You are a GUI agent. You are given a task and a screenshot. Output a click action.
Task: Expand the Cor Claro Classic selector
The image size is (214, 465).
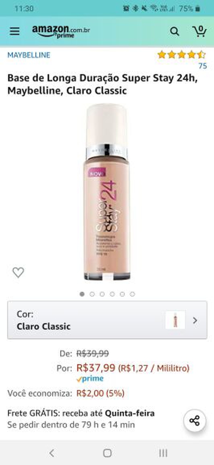[x=107, y=320]
